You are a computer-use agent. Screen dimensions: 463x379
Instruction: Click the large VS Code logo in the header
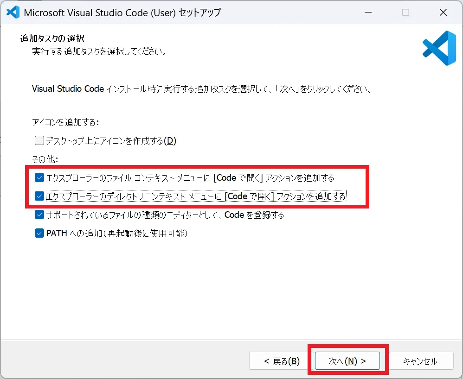click(439, 48)
